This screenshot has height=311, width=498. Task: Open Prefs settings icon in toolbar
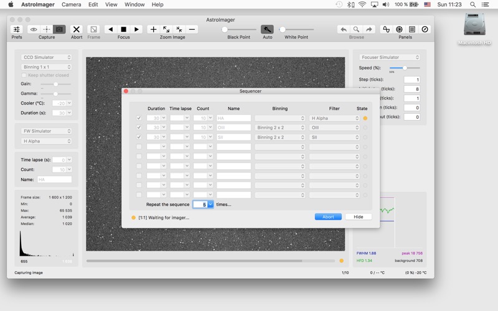(x=17, y=29)
